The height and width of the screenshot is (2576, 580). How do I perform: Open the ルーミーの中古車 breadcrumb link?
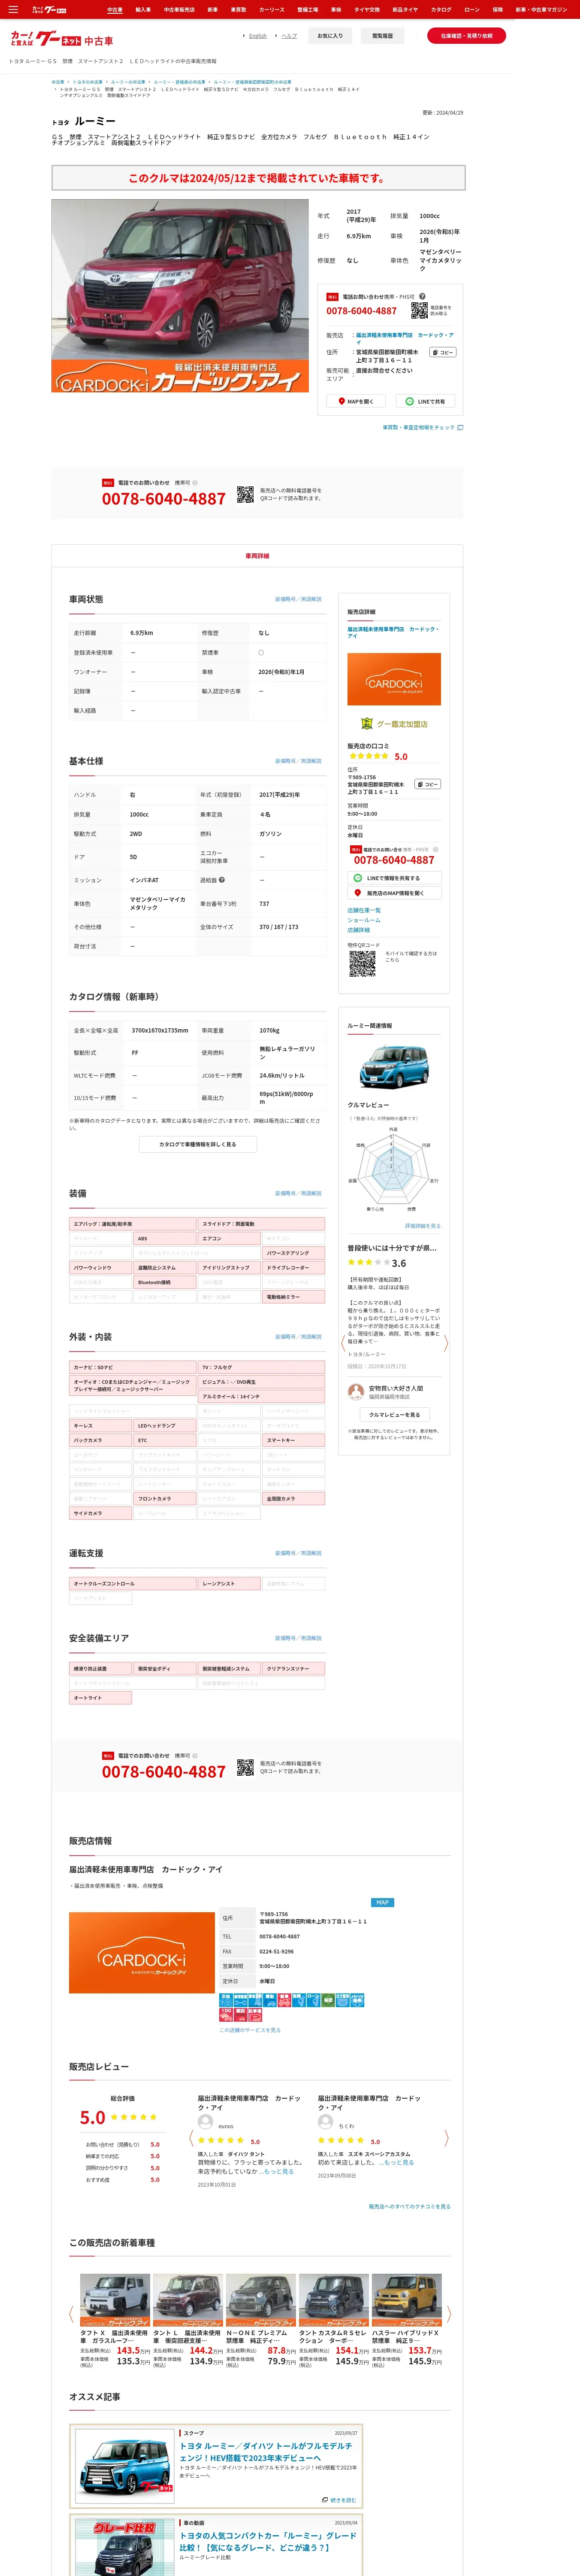128,82
